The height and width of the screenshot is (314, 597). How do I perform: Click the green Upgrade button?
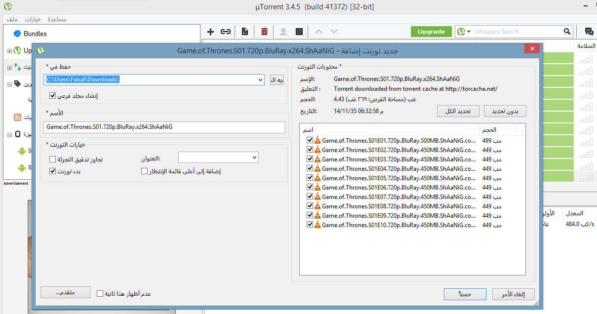point(431,32)
